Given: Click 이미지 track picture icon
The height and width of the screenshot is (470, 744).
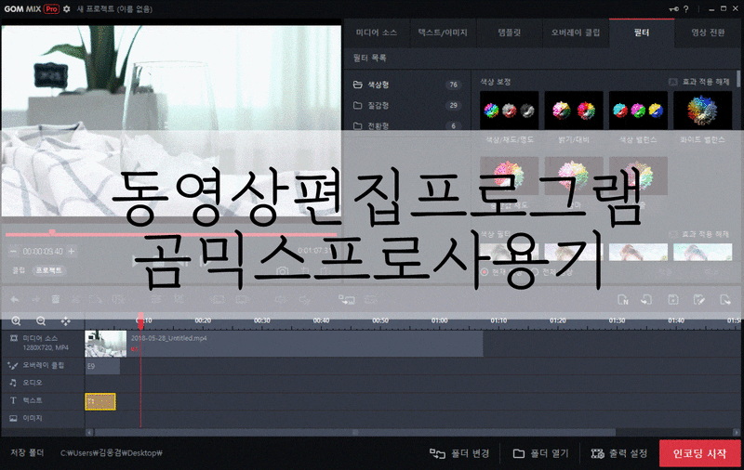Looking at the screenshot, I should (x=13, y=418).
